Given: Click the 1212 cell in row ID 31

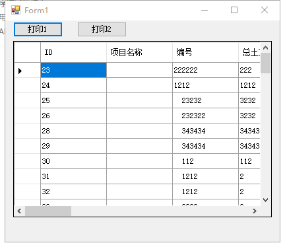Looking at the screenshot, I should pos(205,176).
